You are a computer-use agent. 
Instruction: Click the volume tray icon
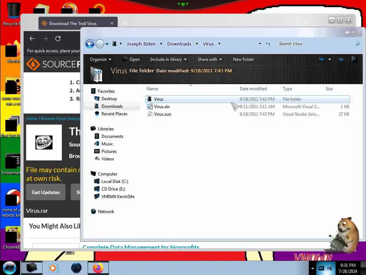(x=330, y=268)
